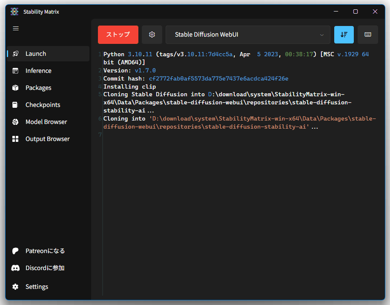The image size is (390, 305).
Task: Click the Python 3.10.11 console line
Action: point(236,58)
